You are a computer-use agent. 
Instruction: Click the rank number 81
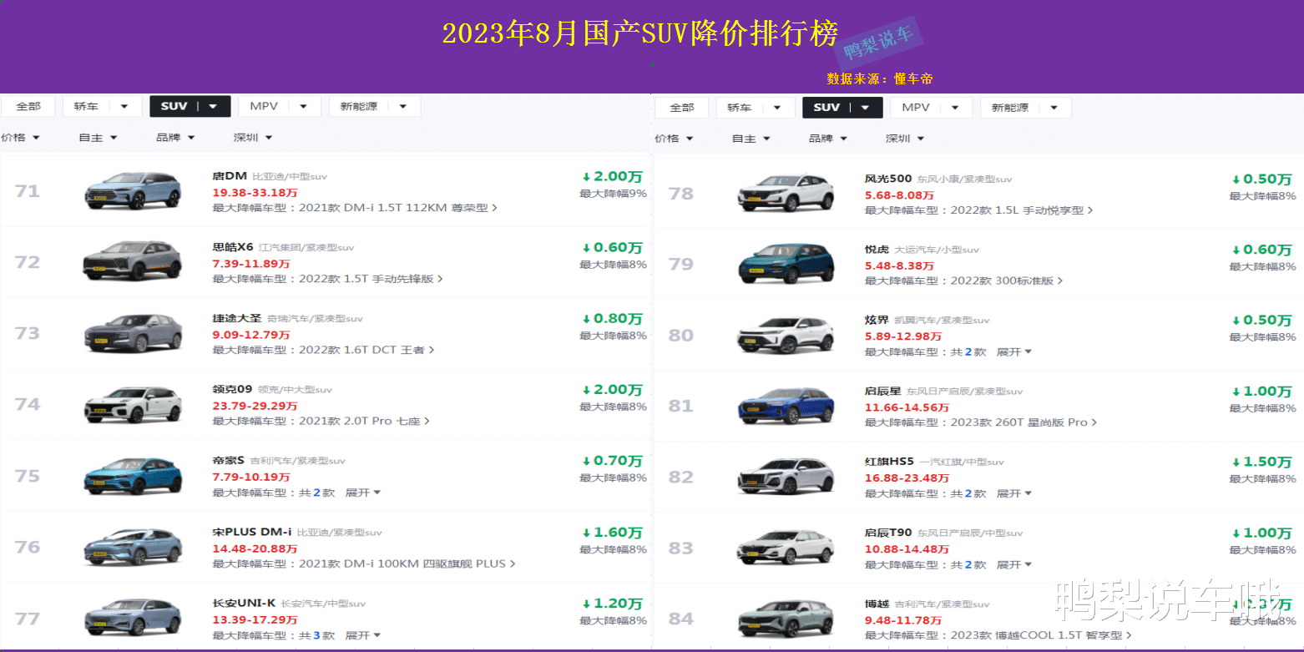[681, 406]
